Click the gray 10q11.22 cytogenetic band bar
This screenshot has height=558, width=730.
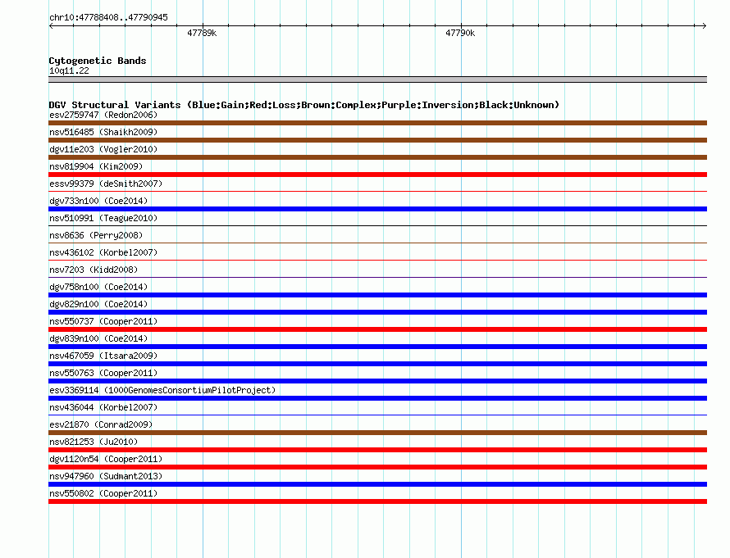[x=377, y=79]
